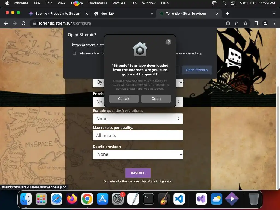This screenshot has width=280, height=210.
Task: Open Spotlight search in the menu bar
Action: pos(224,3)
